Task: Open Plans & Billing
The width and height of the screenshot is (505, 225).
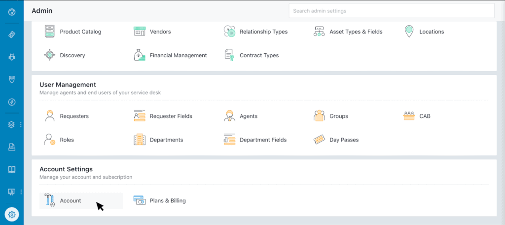Action: (167, 201)
